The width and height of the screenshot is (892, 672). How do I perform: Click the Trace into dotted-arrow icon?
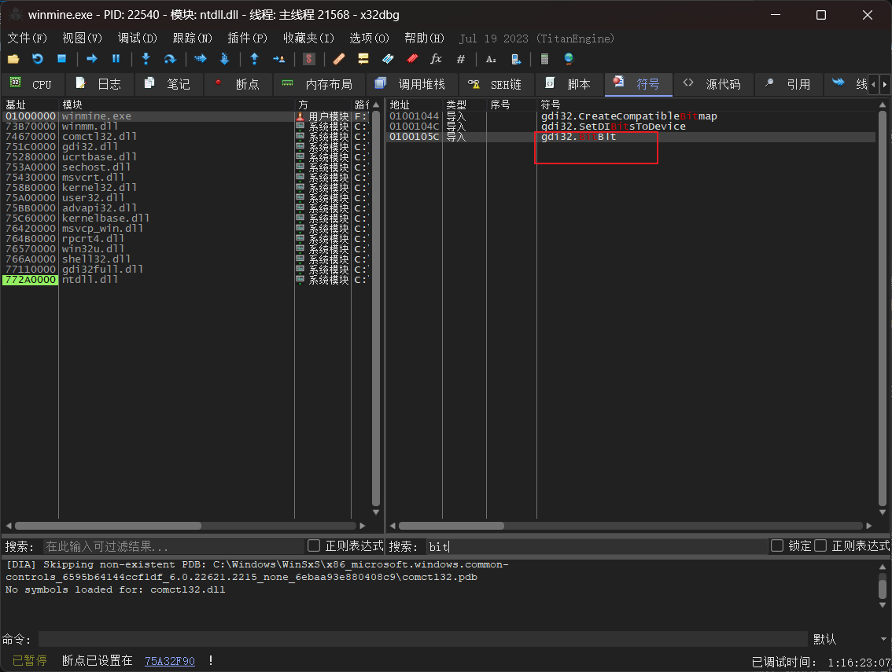[x=201, y=59]
